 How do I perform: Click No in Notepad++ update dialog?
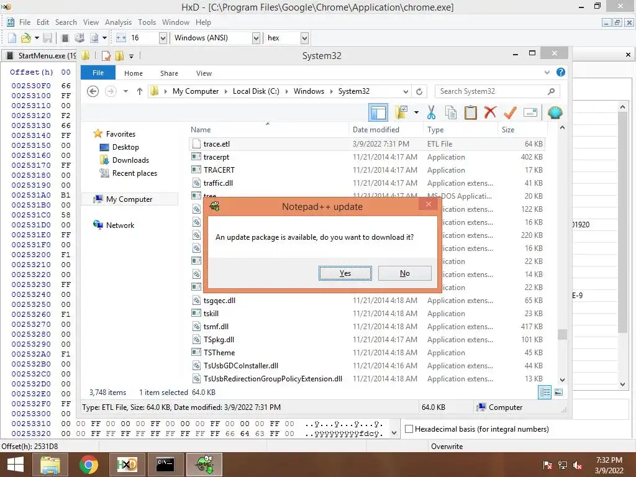tap(405, 273)
